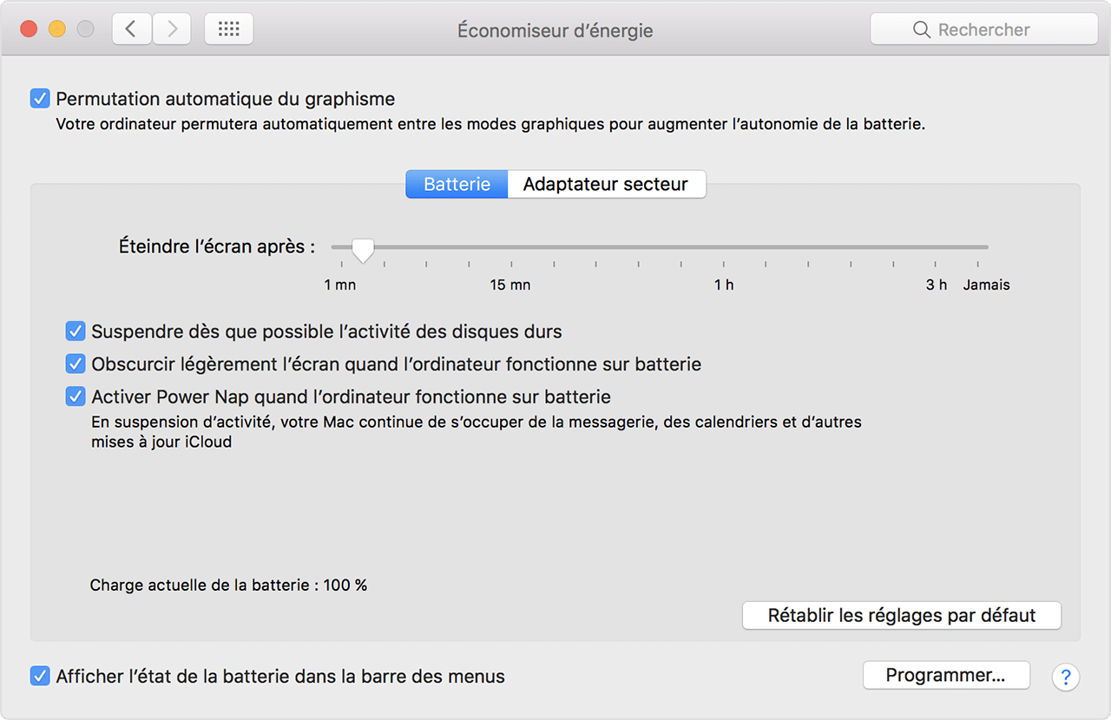Screen dimensions: 1111x720
Task: Open help with question mark button
Action: pyautogui.click(x=1065, y=677)
